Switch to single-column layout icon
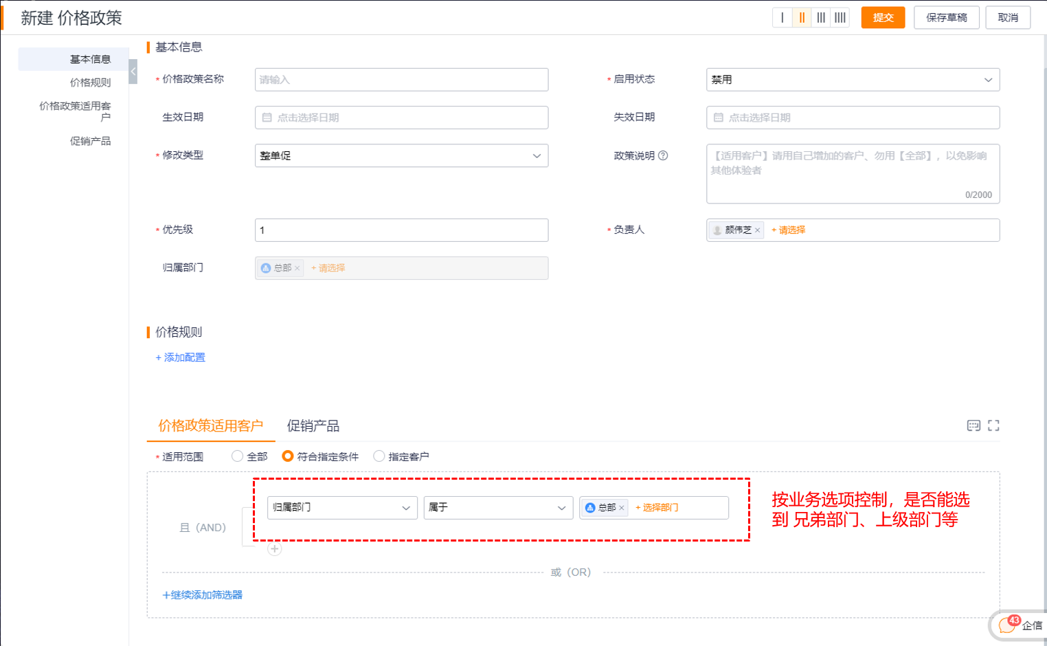 pos(783,18)
